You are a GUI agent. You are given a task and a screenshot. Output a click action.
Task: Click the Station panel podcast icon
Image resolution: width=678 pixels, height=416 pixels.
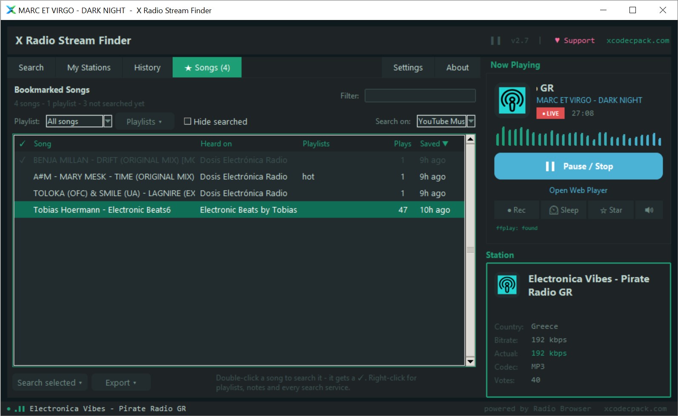507,285
